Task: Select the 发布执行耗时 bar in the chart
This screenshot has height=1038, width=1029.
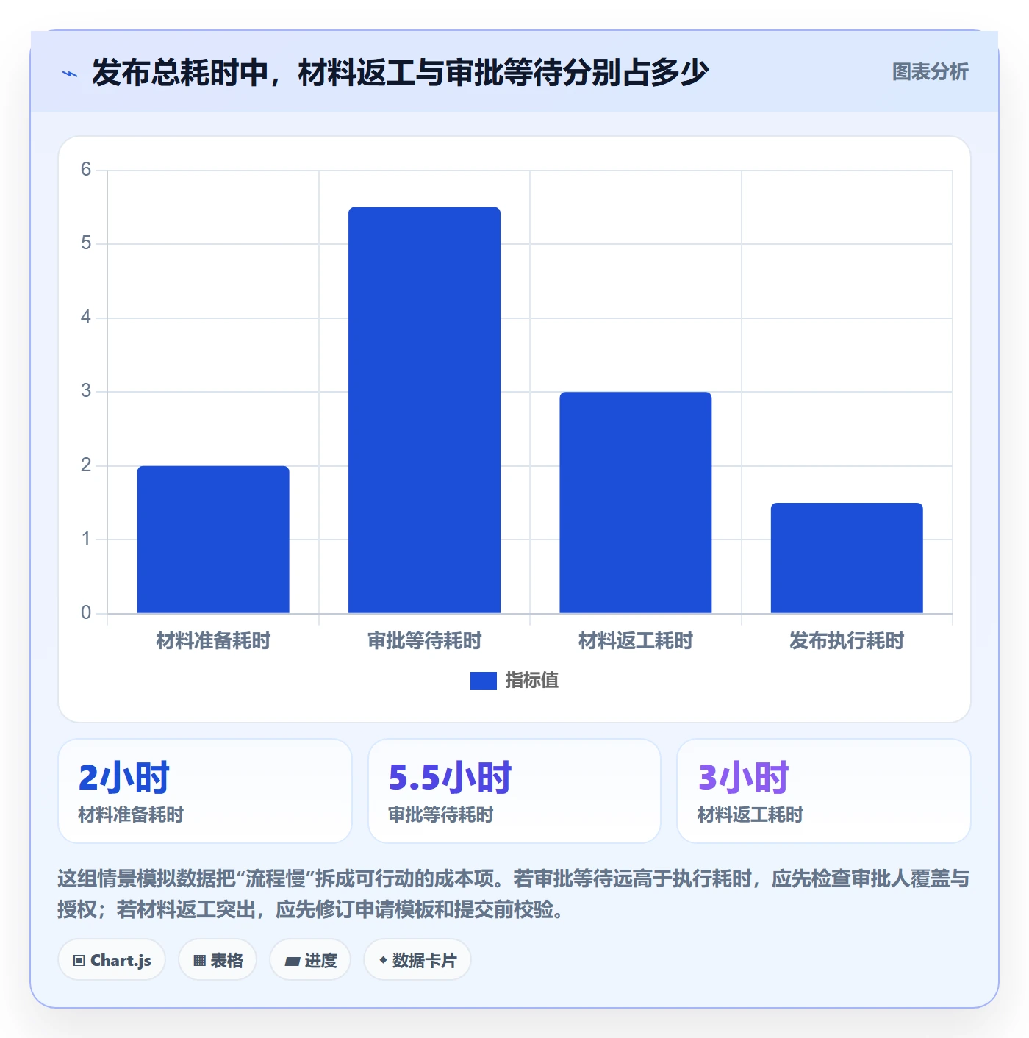Action: (847, 558)
